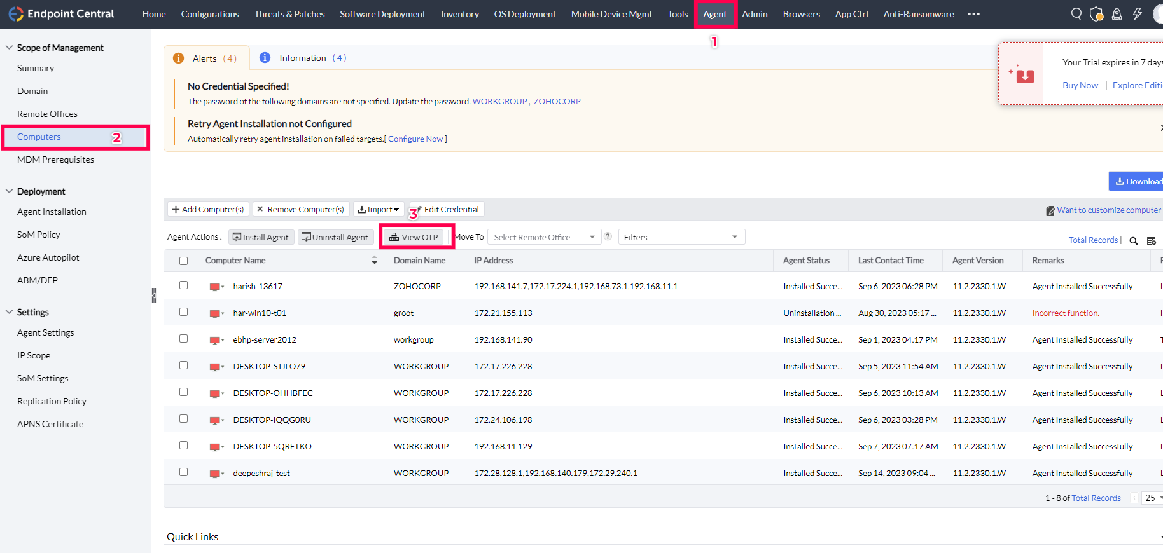Click the rocket icon in the header

pyautogui.click(x=1117, y=14)
